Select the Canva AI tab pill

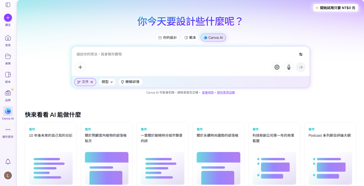point(213,38)
